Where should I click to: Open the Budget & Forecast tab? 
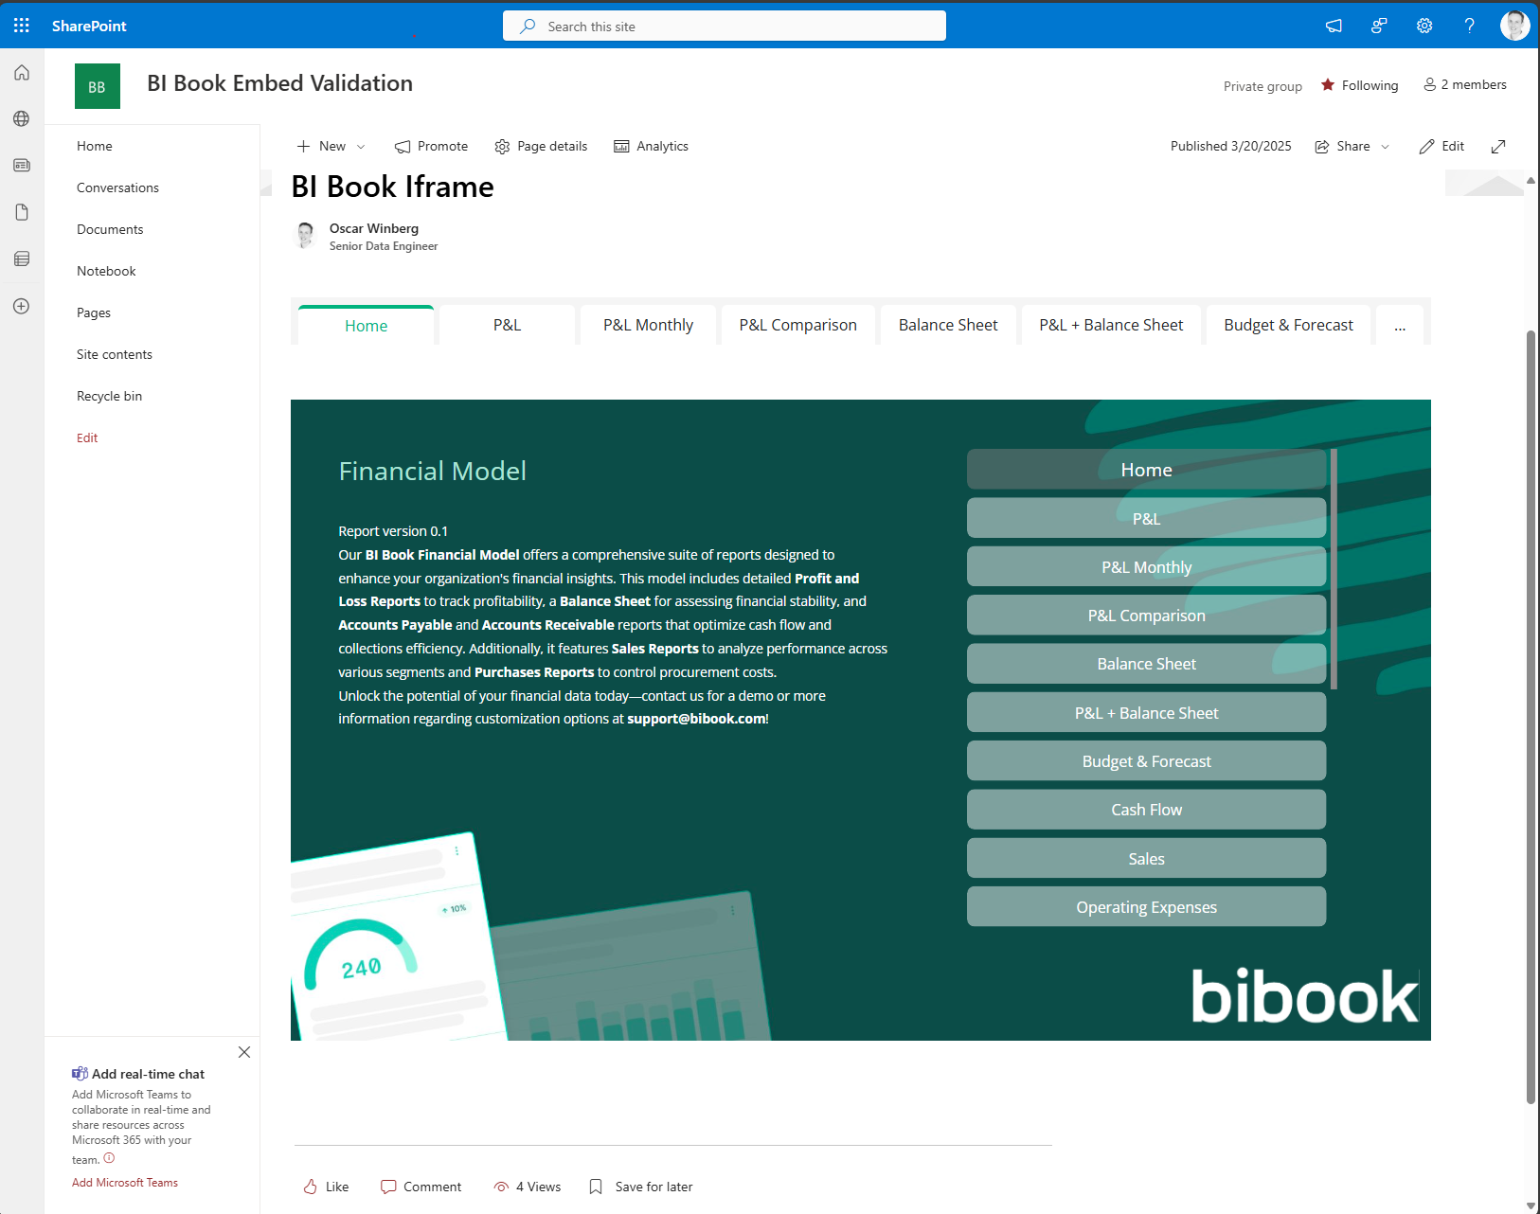pyautogui.click(x=1288, y=325)
